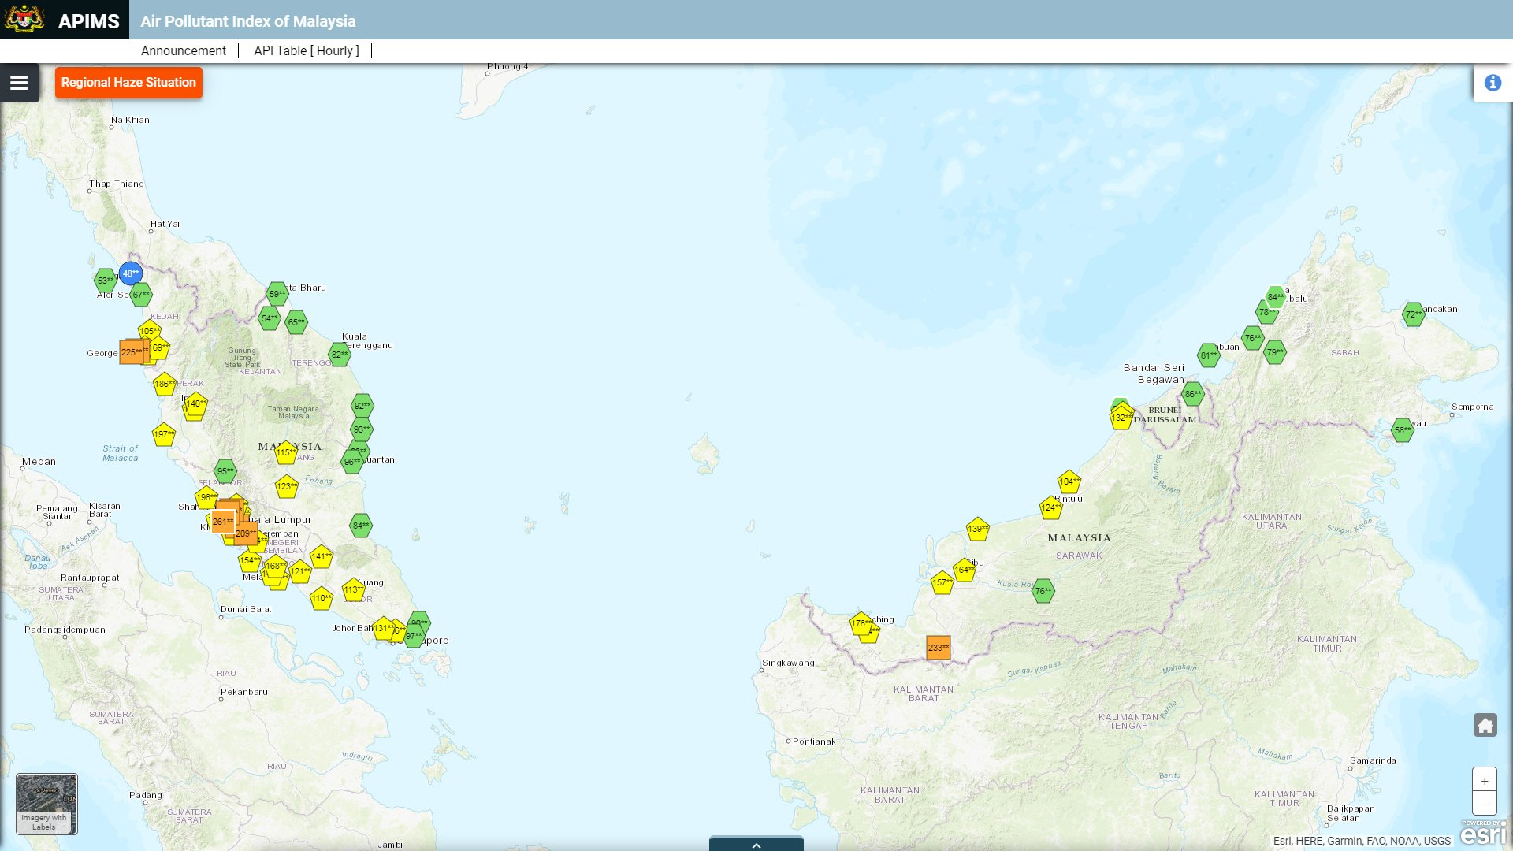Screen dimensions: 1513x851
Task: Select green 72 Sandakan marker
Action: 1414,314
